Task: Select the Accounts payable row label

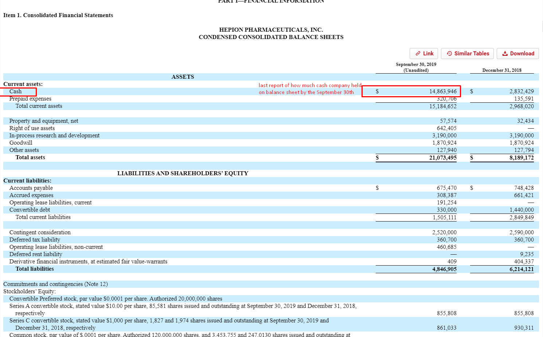Action: pos(31,188)
